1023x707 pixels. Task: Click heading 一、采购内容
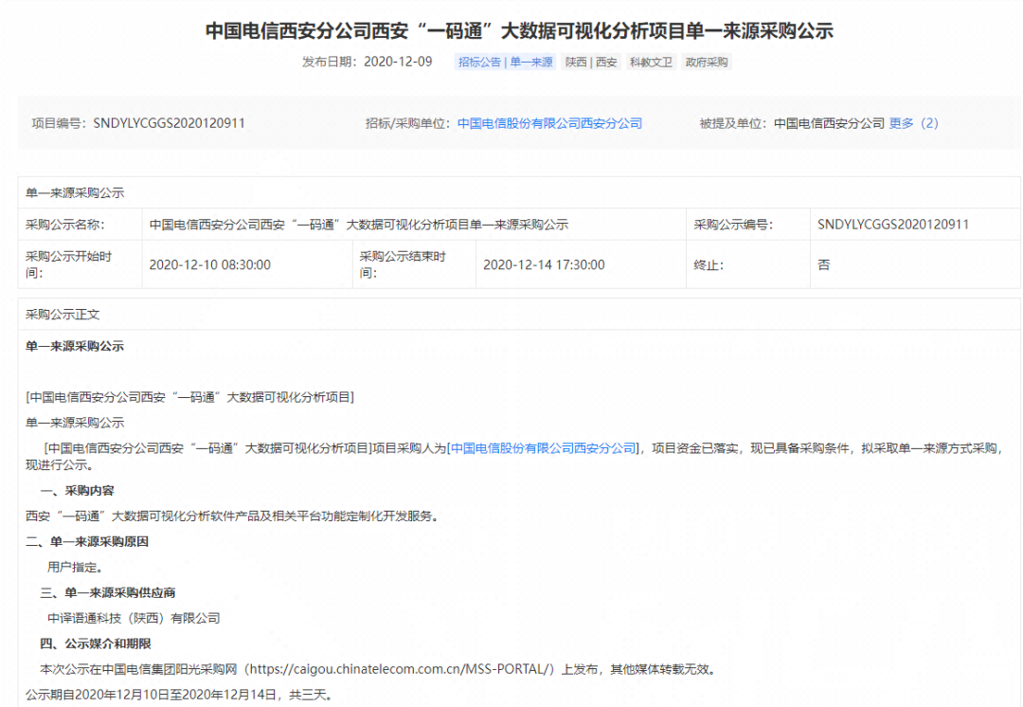(77, 491)
